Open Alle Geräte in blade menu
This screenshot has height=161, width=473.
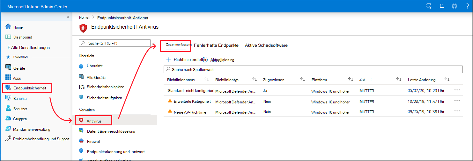tap(96, 77)
